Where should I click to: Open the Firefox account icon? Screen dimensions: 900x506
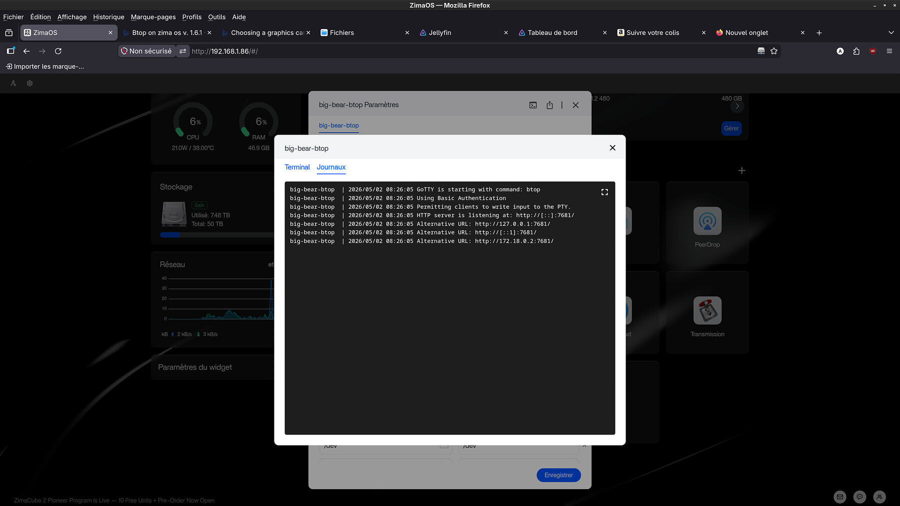point(840,51)
